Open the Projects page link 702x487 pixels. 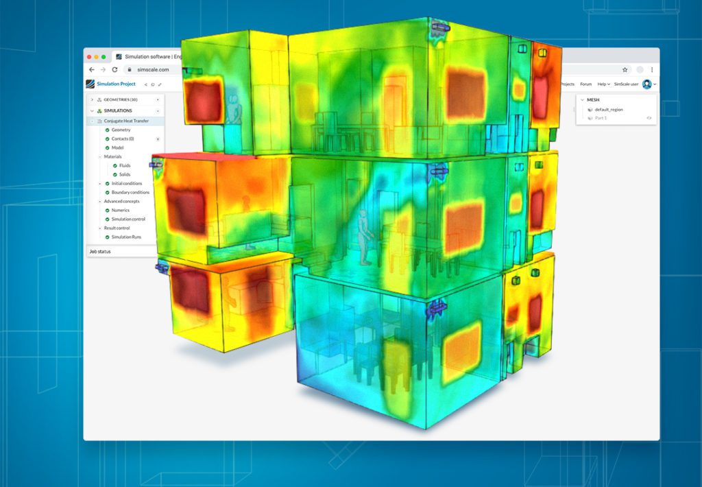568,84
